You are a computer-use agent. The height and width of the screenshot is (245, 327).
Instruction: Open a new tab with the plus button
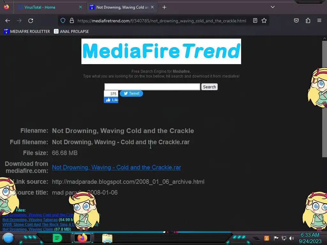pyautogui.click(x=164, y=7)
